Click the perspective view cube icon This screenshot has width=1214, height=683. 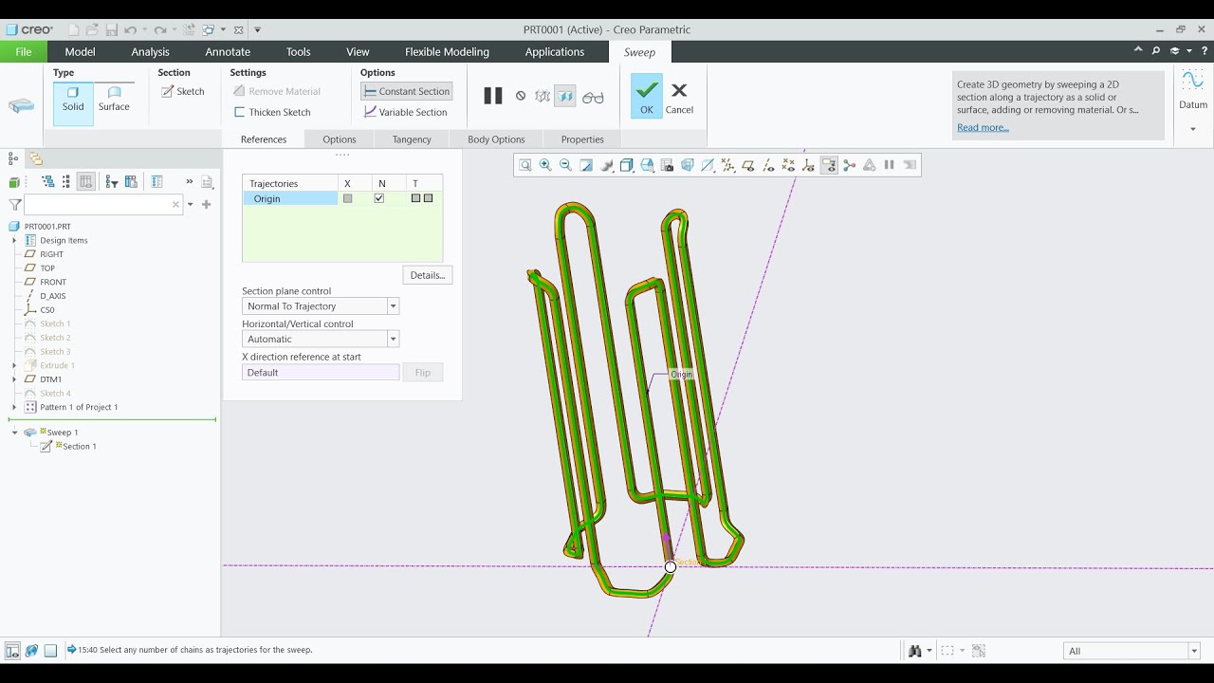point(688,165)
